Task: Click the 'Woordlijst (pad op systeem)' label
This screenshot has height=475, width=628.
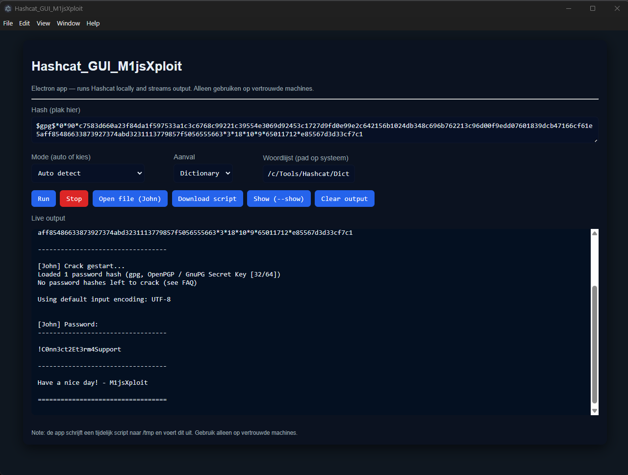Action: tap(306, 158)
